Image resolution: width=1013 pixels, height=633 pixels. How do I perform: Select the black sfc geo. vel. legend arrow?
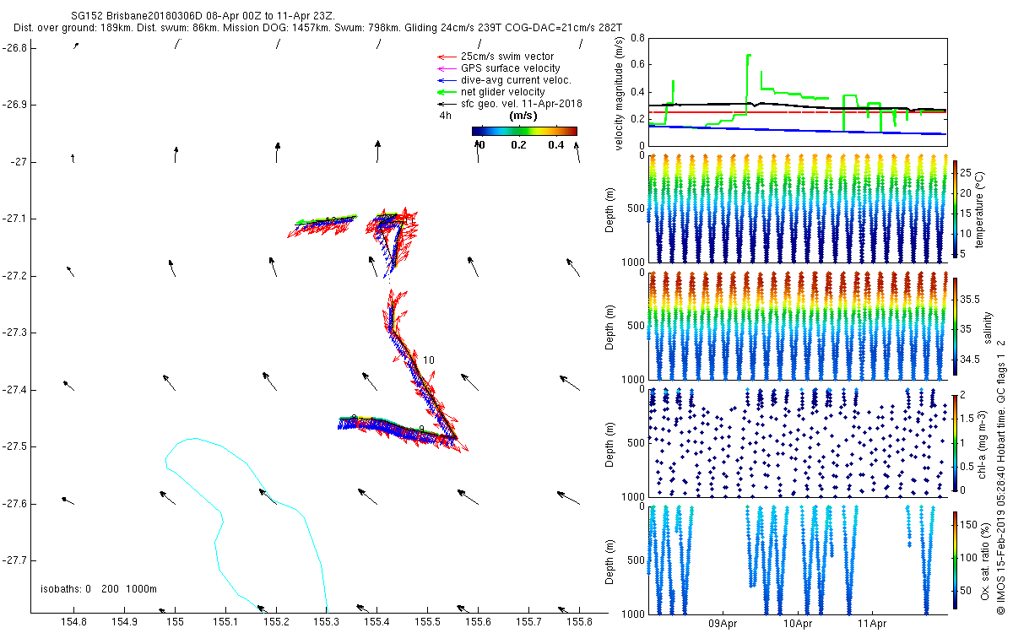click(444, 104)
